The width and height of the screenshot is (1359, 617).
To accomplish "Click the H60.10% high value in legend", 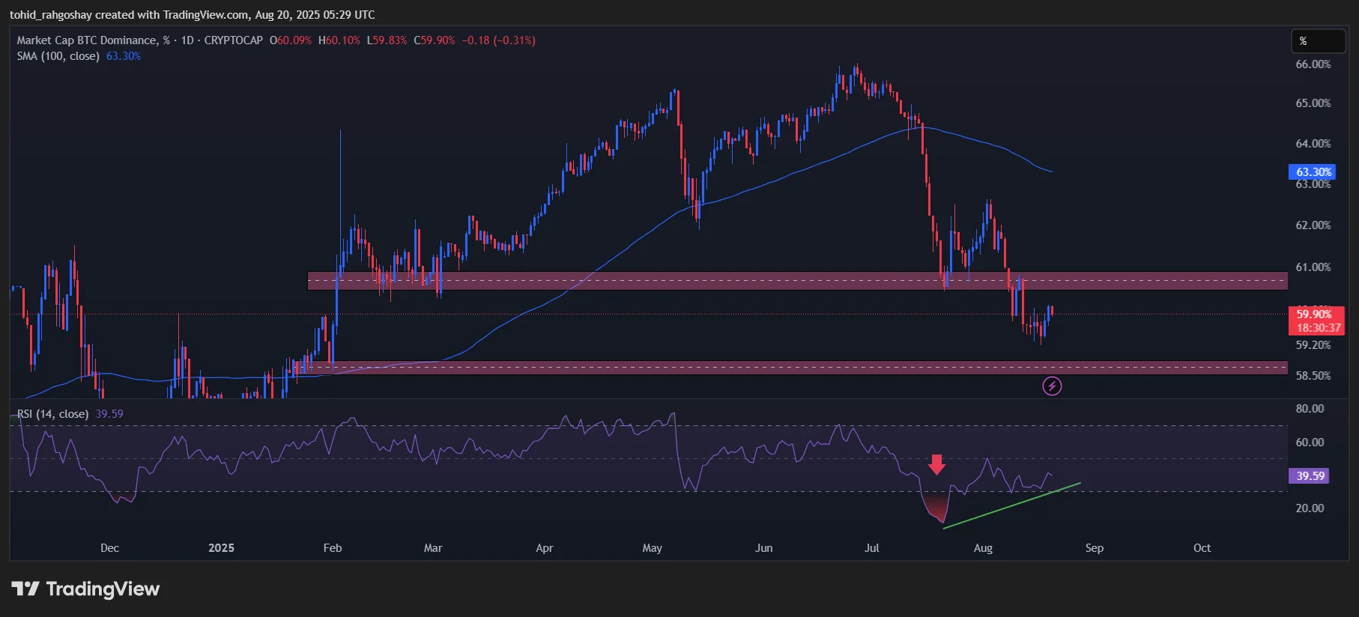I will click(339, 40).
